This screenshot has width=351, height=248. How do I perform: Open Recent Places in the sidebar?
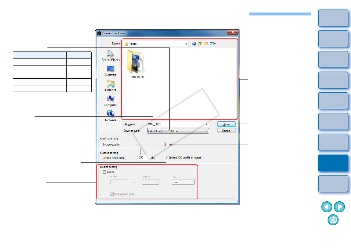point(110,56)
